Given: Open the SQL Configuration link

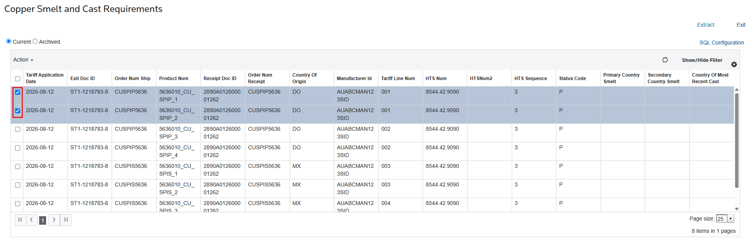Looking at the screenshot, I should (721, 43).
